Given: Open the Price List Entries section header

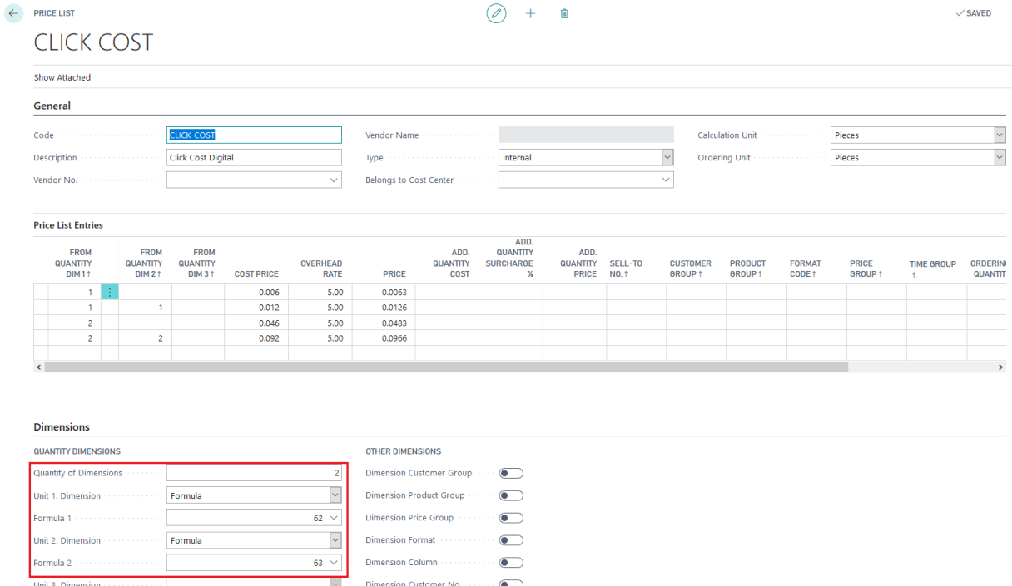Looking at the screenshot, I should (68, 225).
